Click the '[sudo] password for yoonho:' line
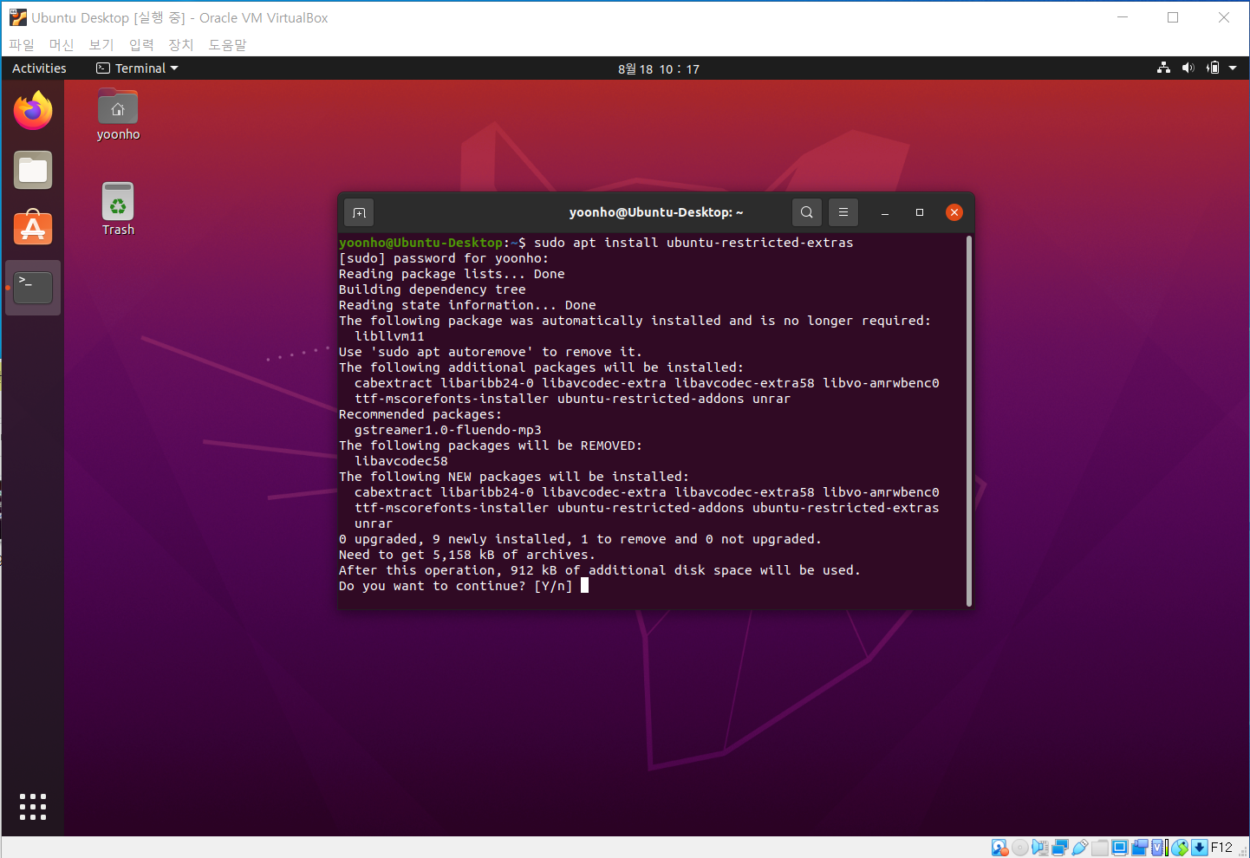Screen dimensions: 1250x858 444,258
